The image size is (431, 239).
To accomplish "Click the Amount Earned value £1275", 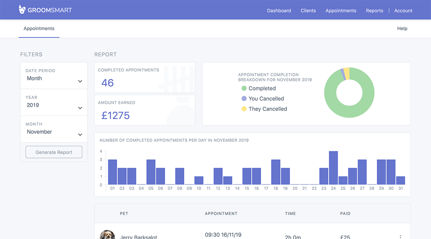I will click(116, 115).
